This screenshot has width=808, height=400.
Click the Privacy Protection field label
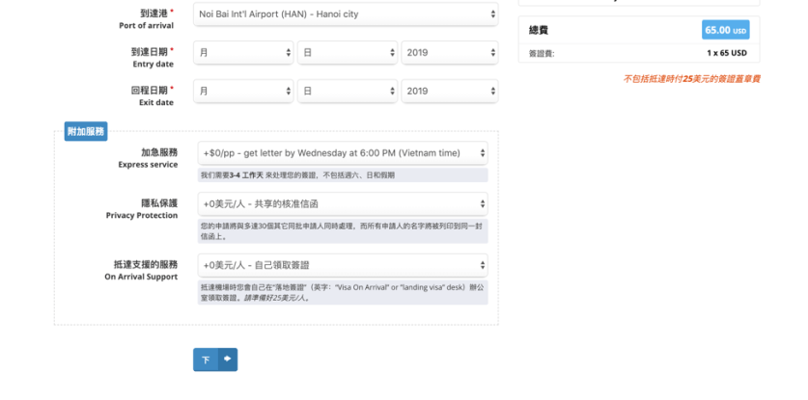[142, 209]
